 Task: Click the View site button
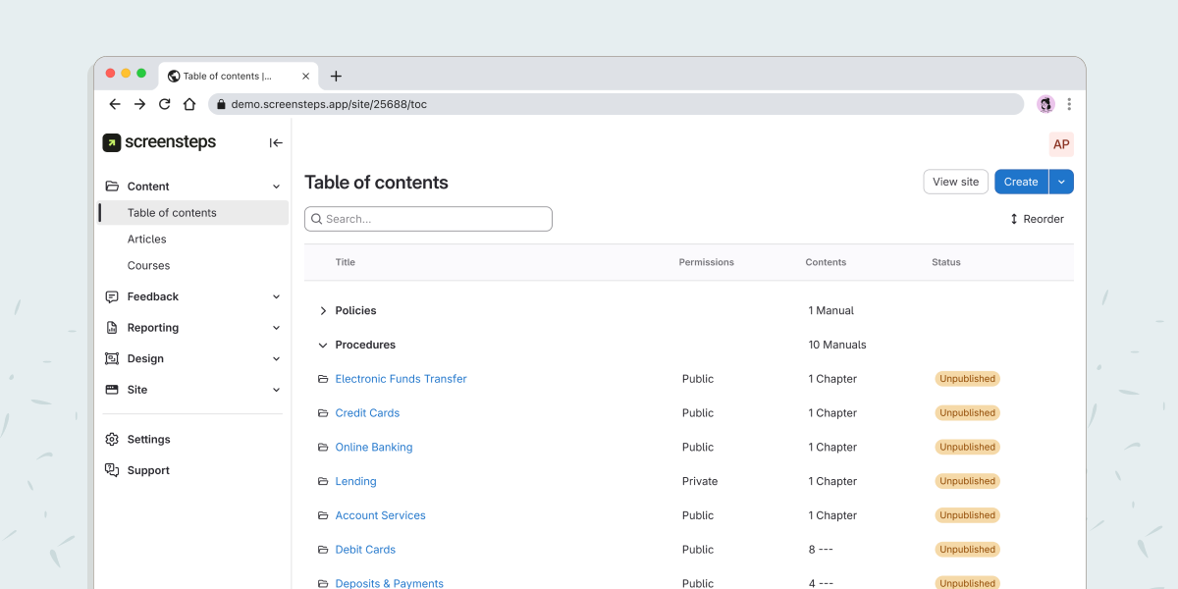pos(956,182)
